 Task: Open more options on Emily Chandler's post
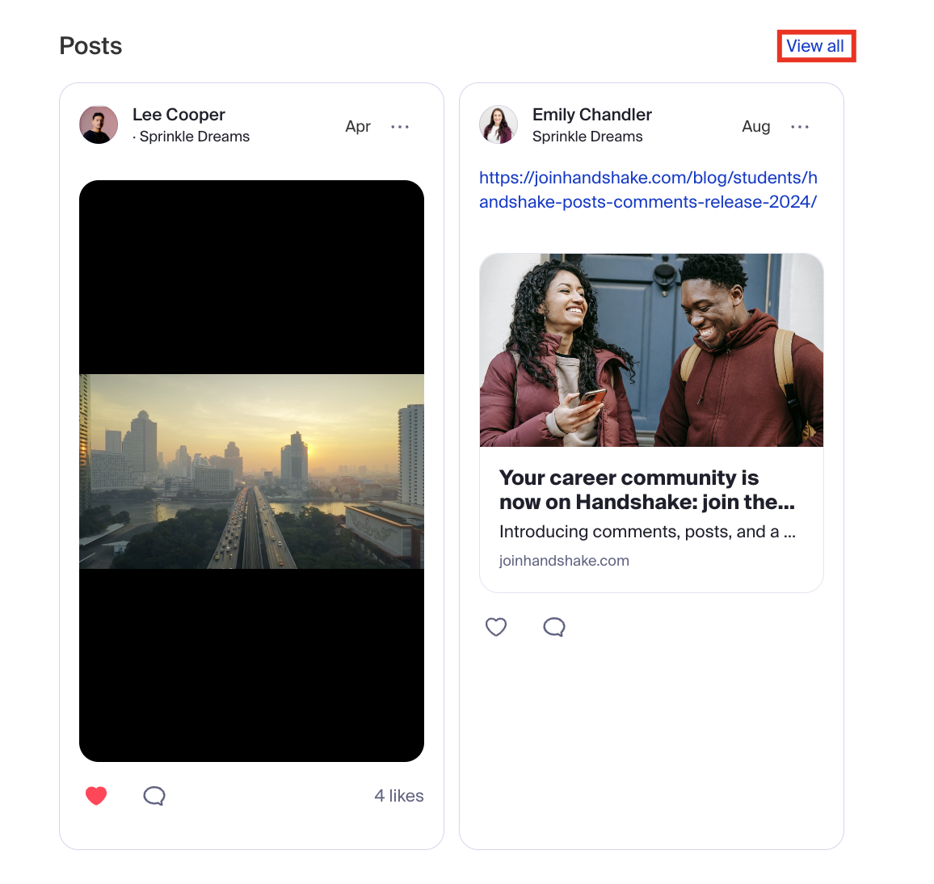tap(800, 127)
